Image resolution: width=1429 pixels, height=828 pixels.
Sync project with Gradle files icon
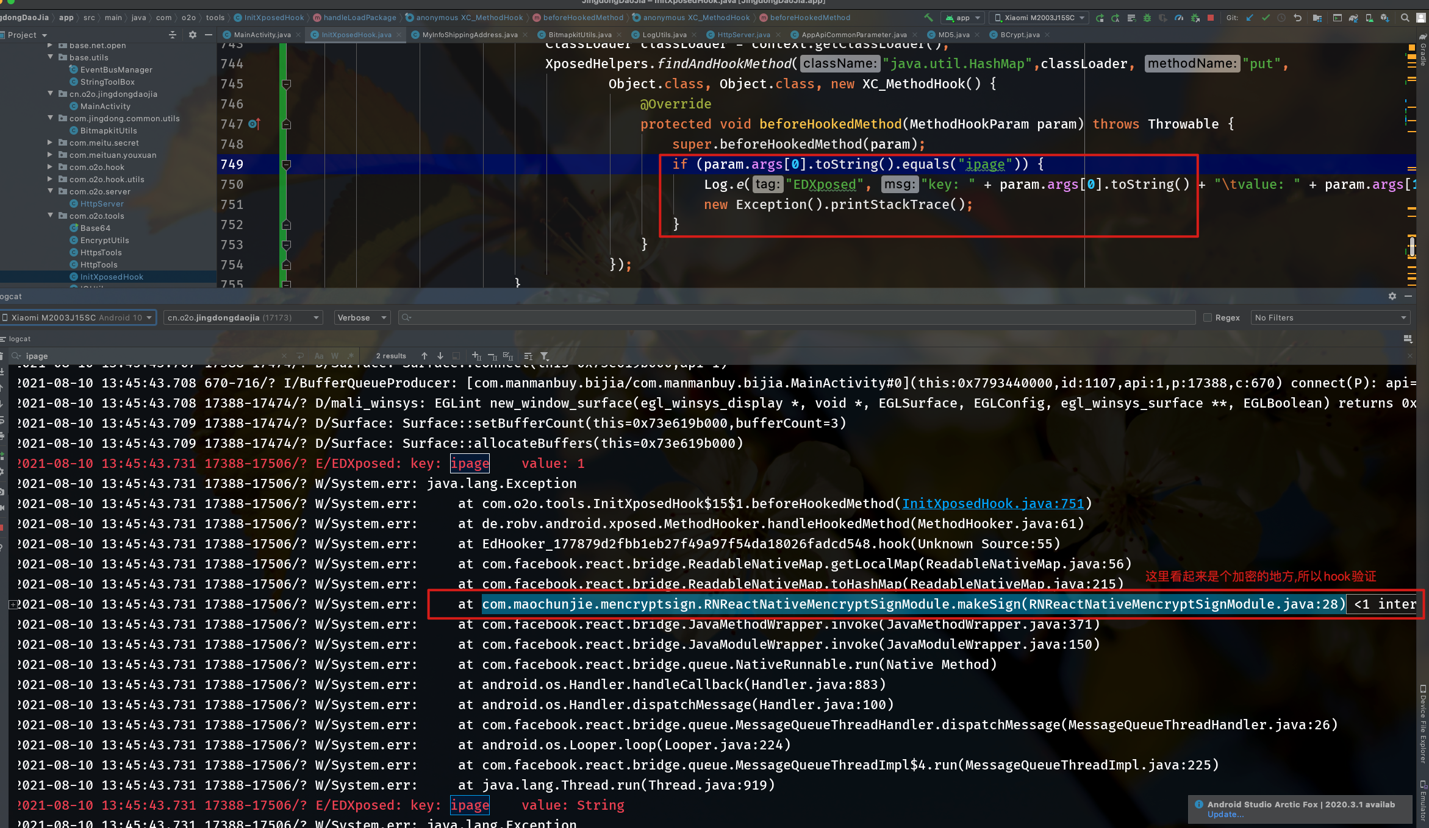[1353, 18]
